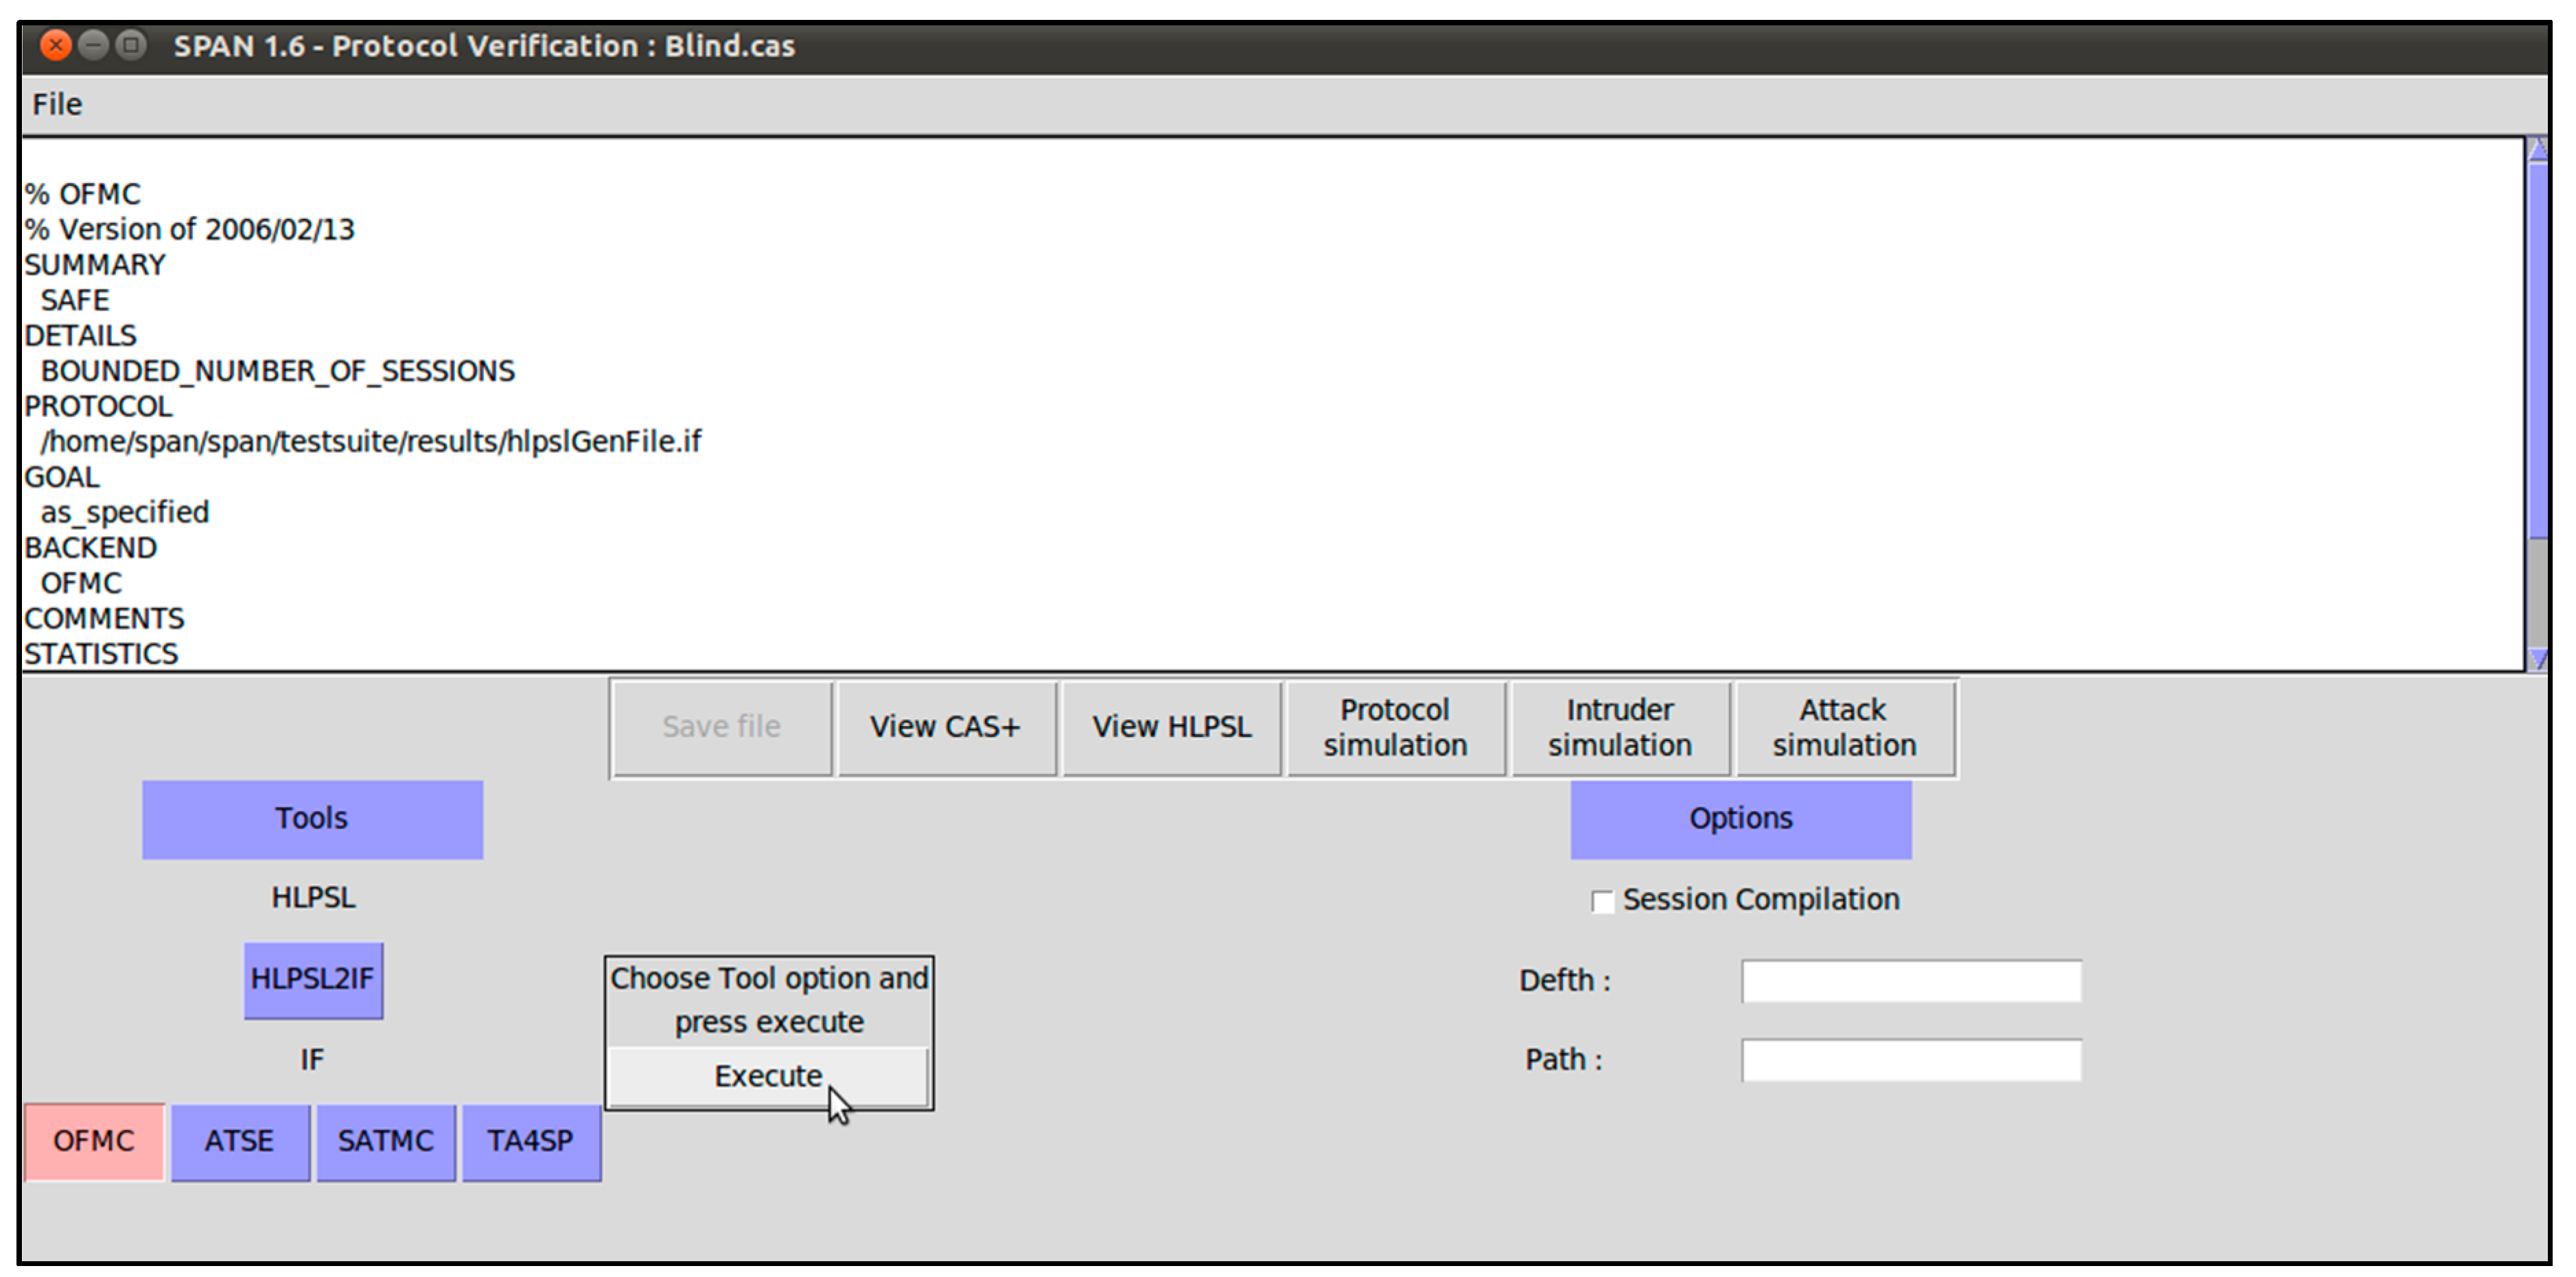Select the ATSE backend tool
Image resolution: width=2576 pixels, height=1277 pixels.
pyautogui.click(x=240, y=1141)
